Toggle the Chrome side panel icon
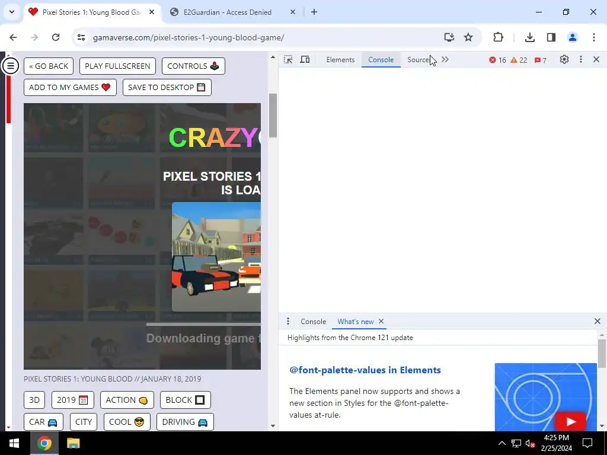Viewport: 607px width, 455px height. [551, 37]
